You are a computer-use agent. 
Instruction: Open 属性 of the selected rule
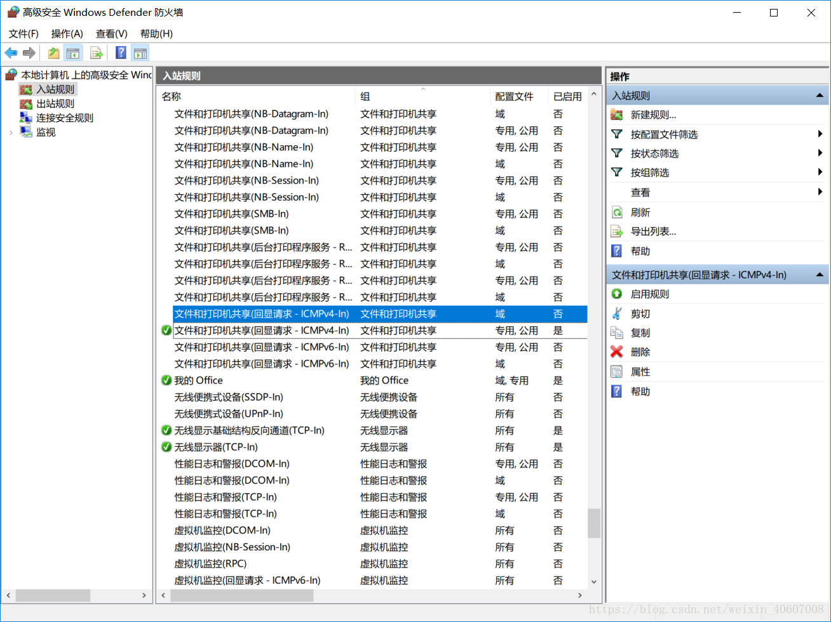click(640, 372)
